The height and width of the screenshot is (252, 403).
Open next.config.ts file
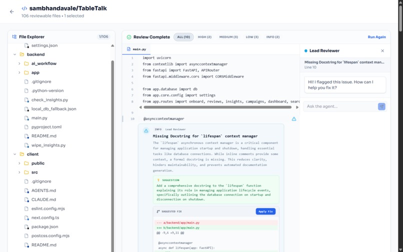pos(45,217)
